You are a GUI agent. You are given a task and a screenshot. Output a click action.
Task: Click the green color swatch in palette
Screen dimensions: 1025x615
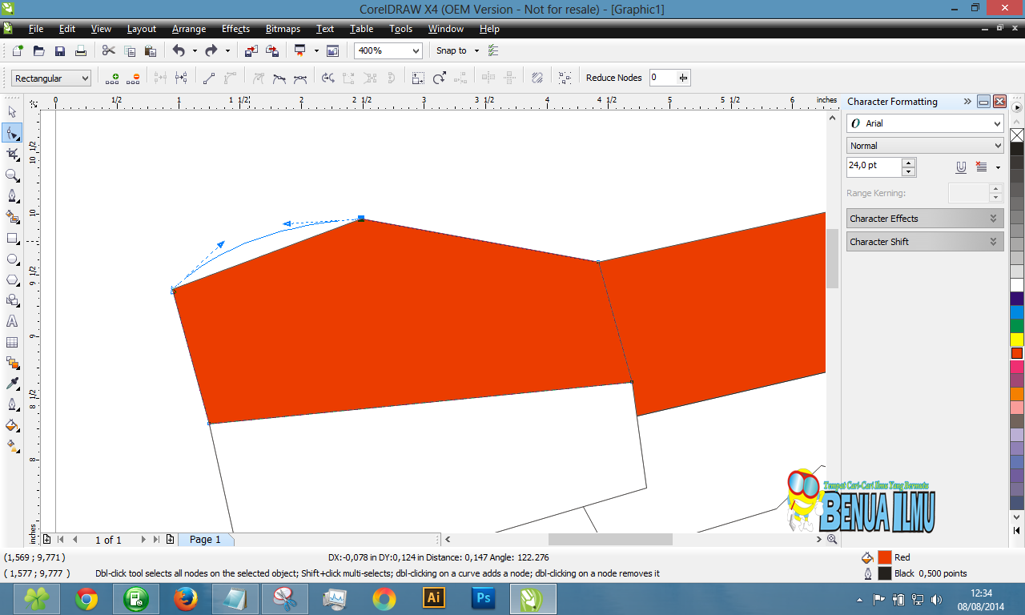[1017, 325]
